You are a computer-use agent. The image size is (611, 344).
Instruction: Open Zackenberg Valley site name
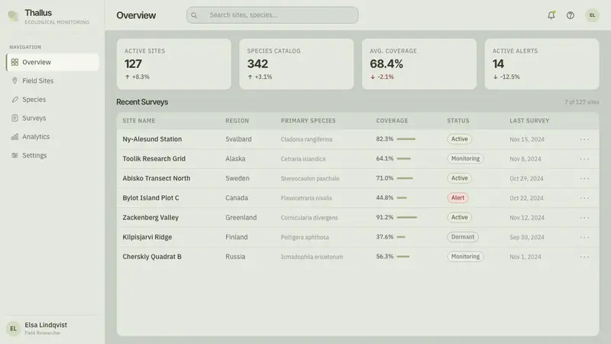coord(150,217)
